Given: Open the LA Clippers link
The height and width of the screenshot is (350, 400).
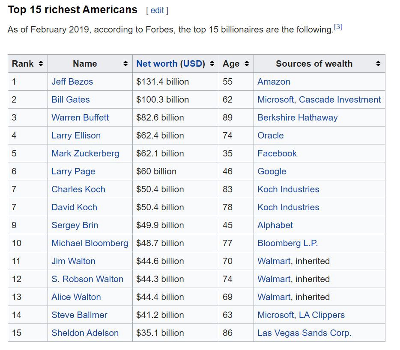Looking at the screenshot, I should click(x=322, y=315).
